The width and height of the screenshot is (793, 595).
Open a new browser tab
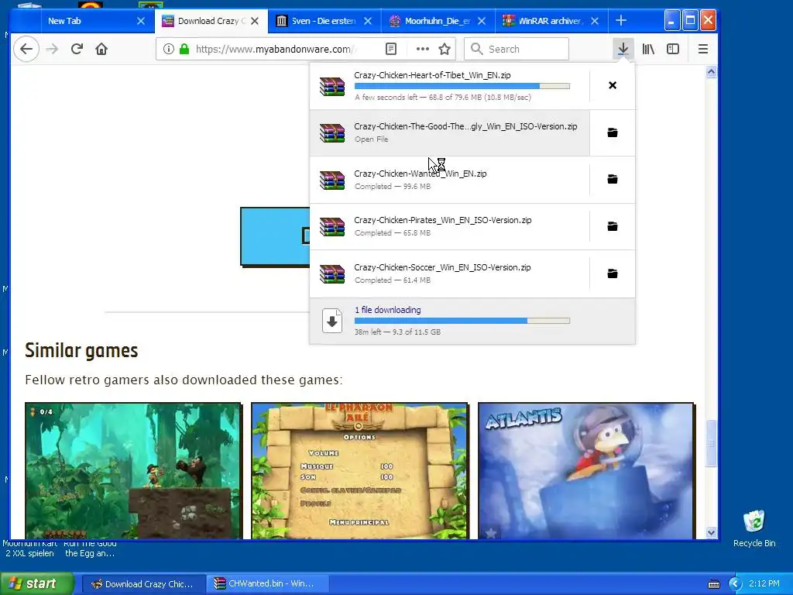[621, 21]
